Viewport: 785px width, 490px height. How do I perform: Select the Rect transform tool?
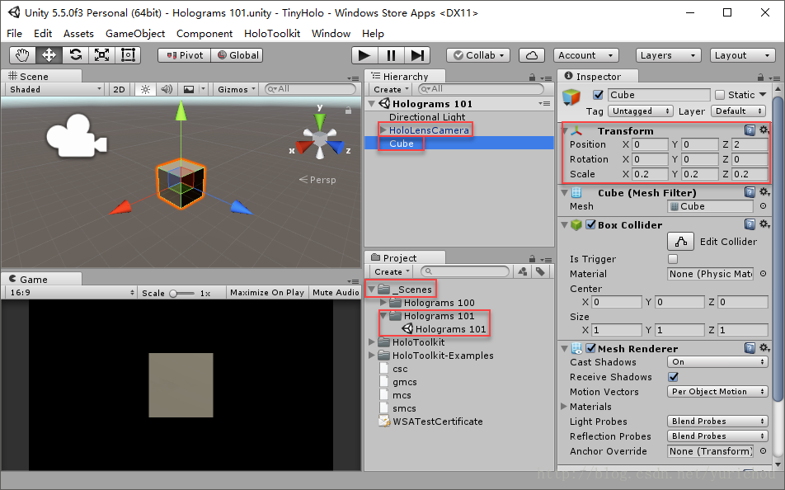click(128, 55)
